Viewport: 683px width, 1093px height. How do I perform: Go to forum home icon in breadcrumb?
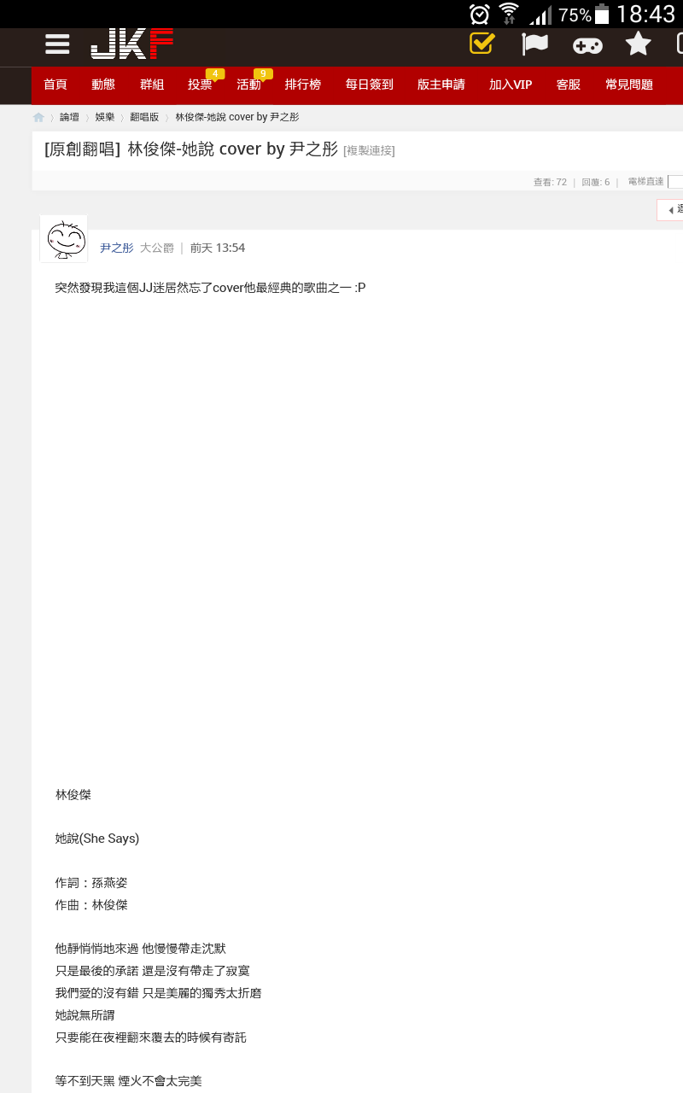(x=38, y=117)
